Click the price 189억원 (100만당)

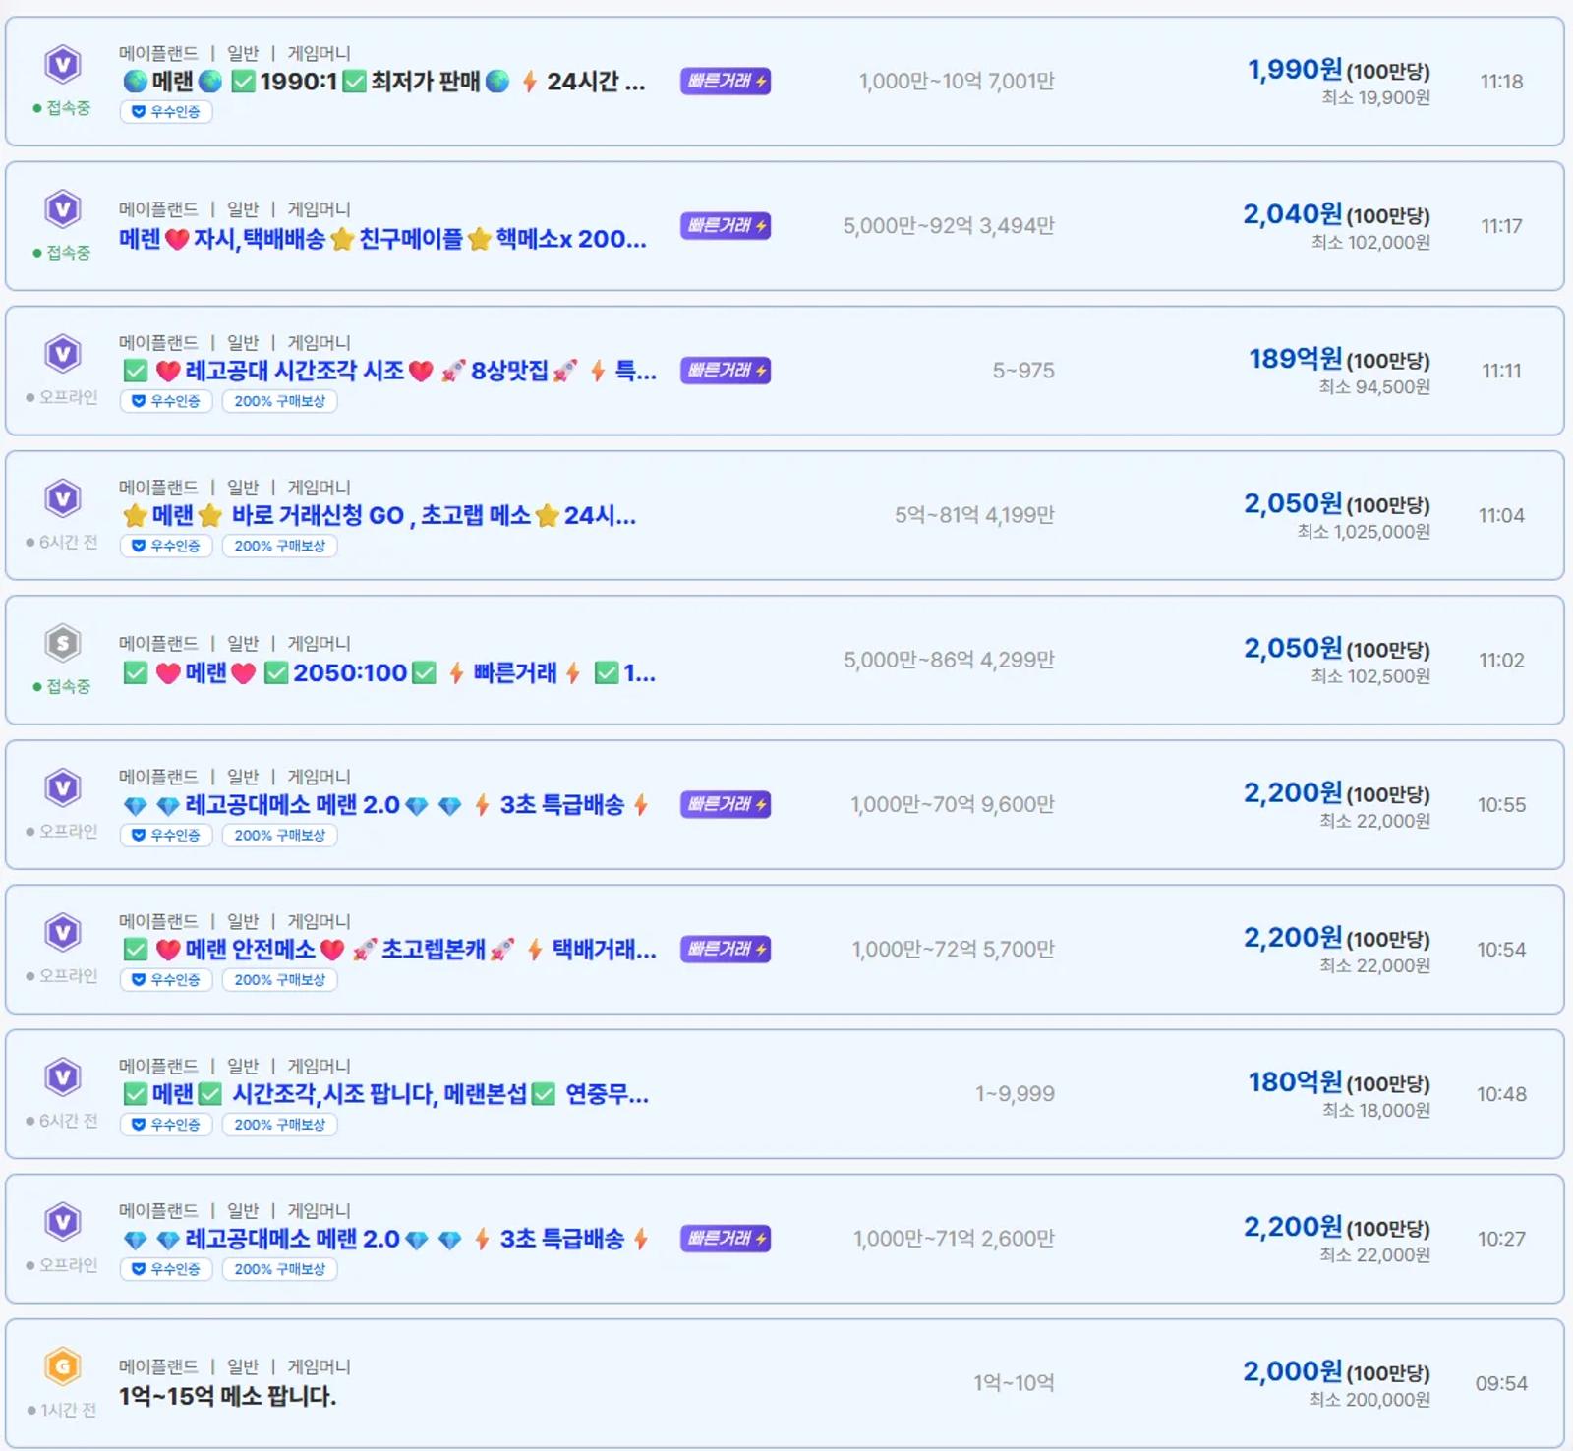(x=1340, y=359)
